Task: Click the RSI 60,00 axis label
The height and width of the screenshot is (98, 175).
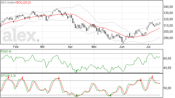Action: tap(167, 58)
